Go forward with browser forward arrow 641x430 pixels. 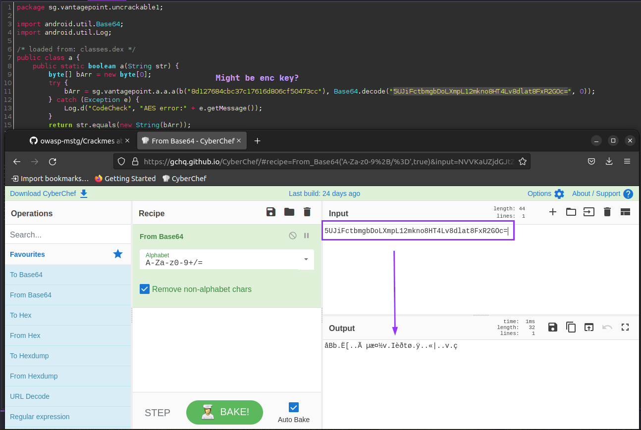[x=35, y=162]
